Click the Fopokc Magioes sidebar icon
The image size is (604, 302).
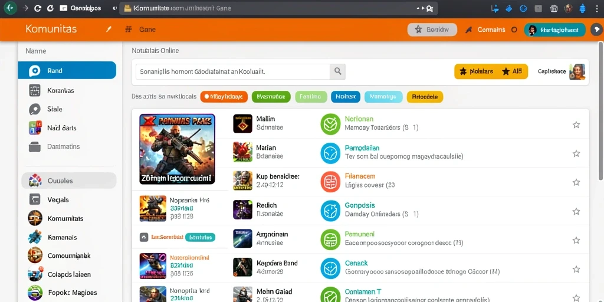click(x=35, y=293)
